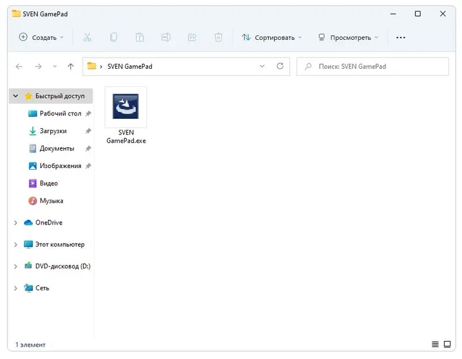Close the SVEN GamePad window

click(442, 14)
